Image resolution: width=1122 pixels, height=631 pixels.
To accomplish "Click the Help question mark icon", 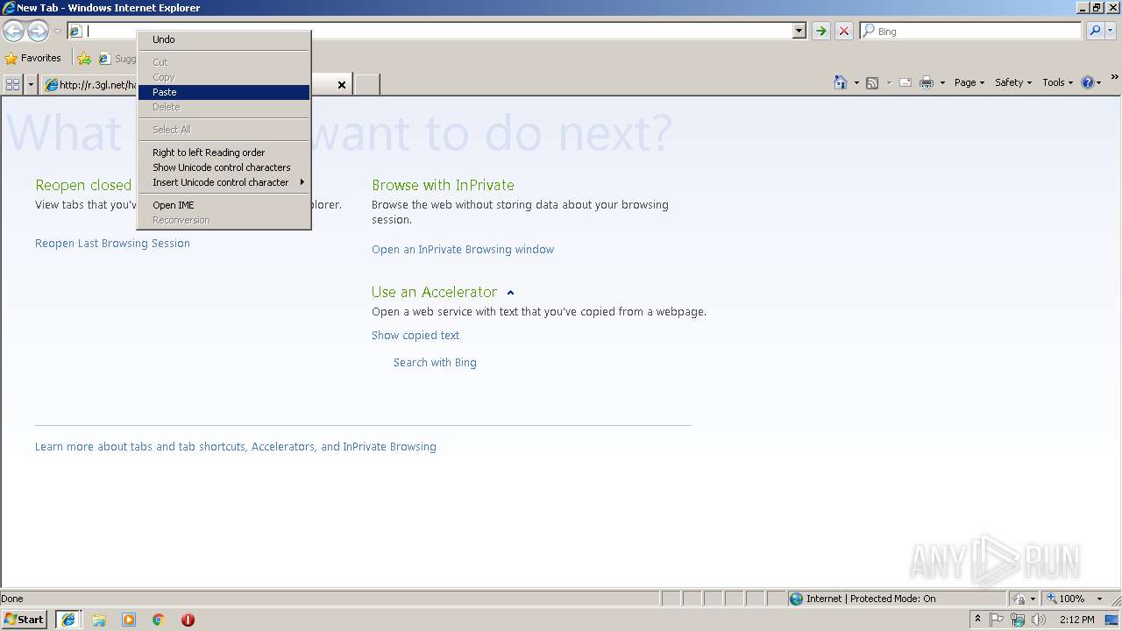I will coord(1087,82).
